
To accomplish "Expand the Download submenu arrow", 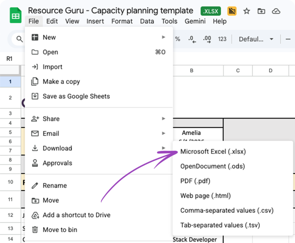I will [x=163, y=148].
